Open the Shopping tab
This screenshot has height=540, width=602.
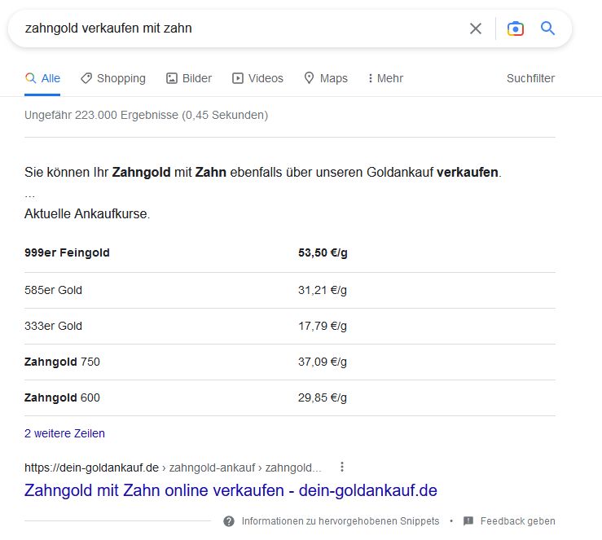tap(112, 78)
